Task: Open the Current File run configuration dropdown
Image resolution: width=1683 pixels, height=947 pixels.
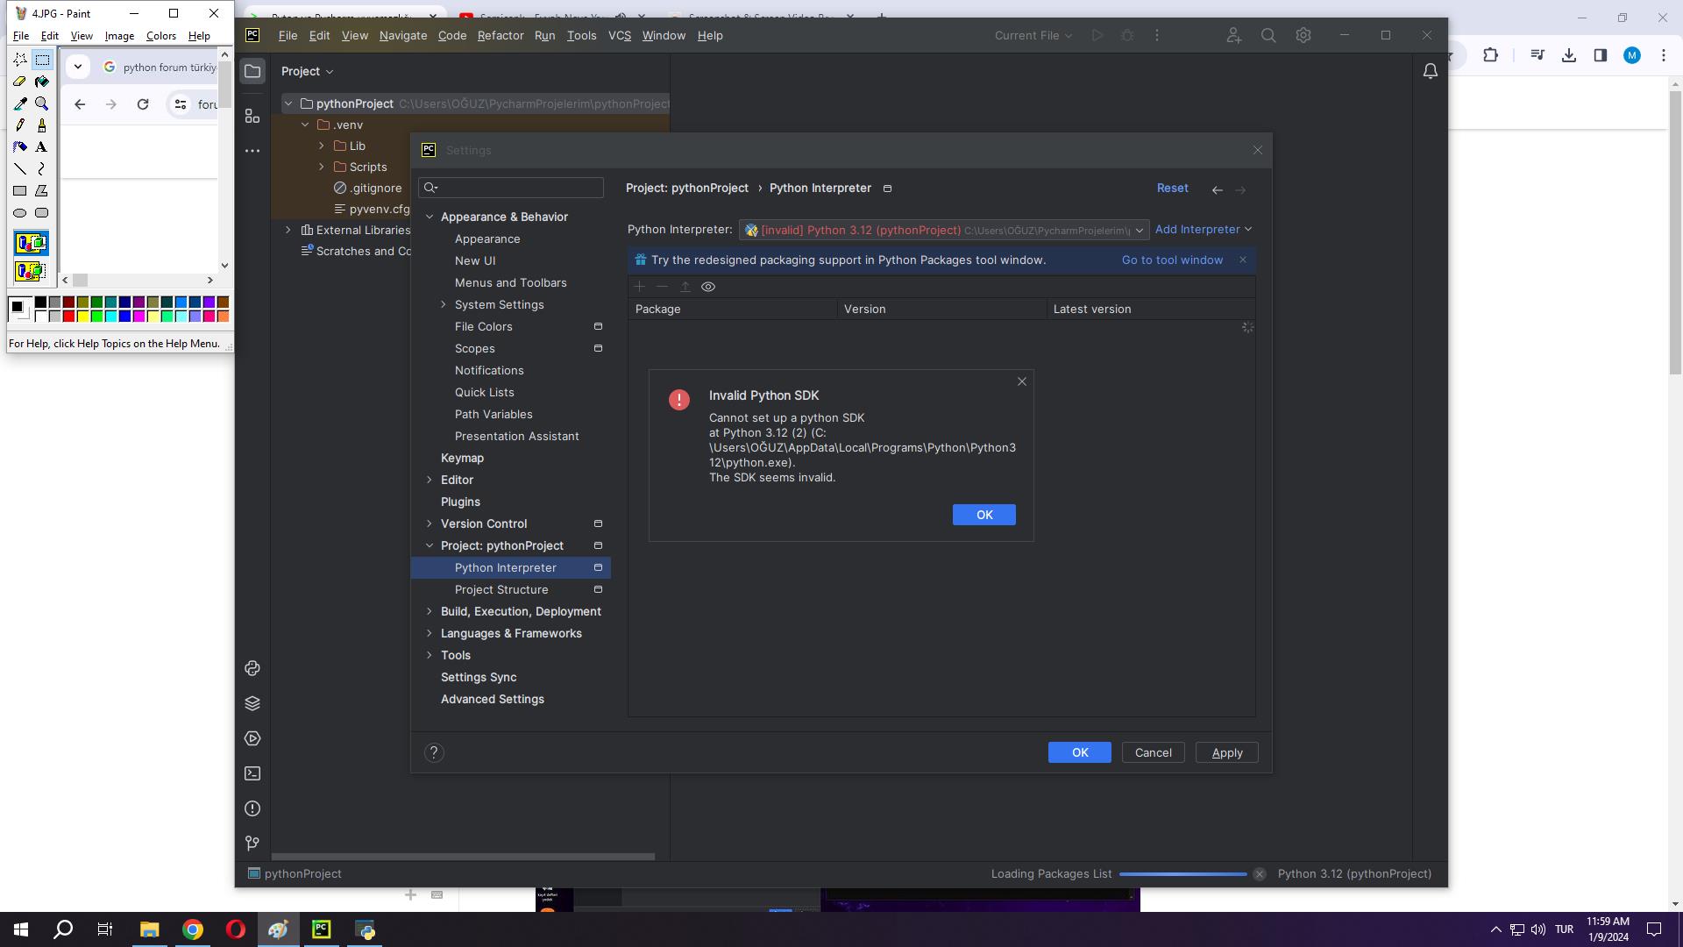Action: tap(1033, 35)
